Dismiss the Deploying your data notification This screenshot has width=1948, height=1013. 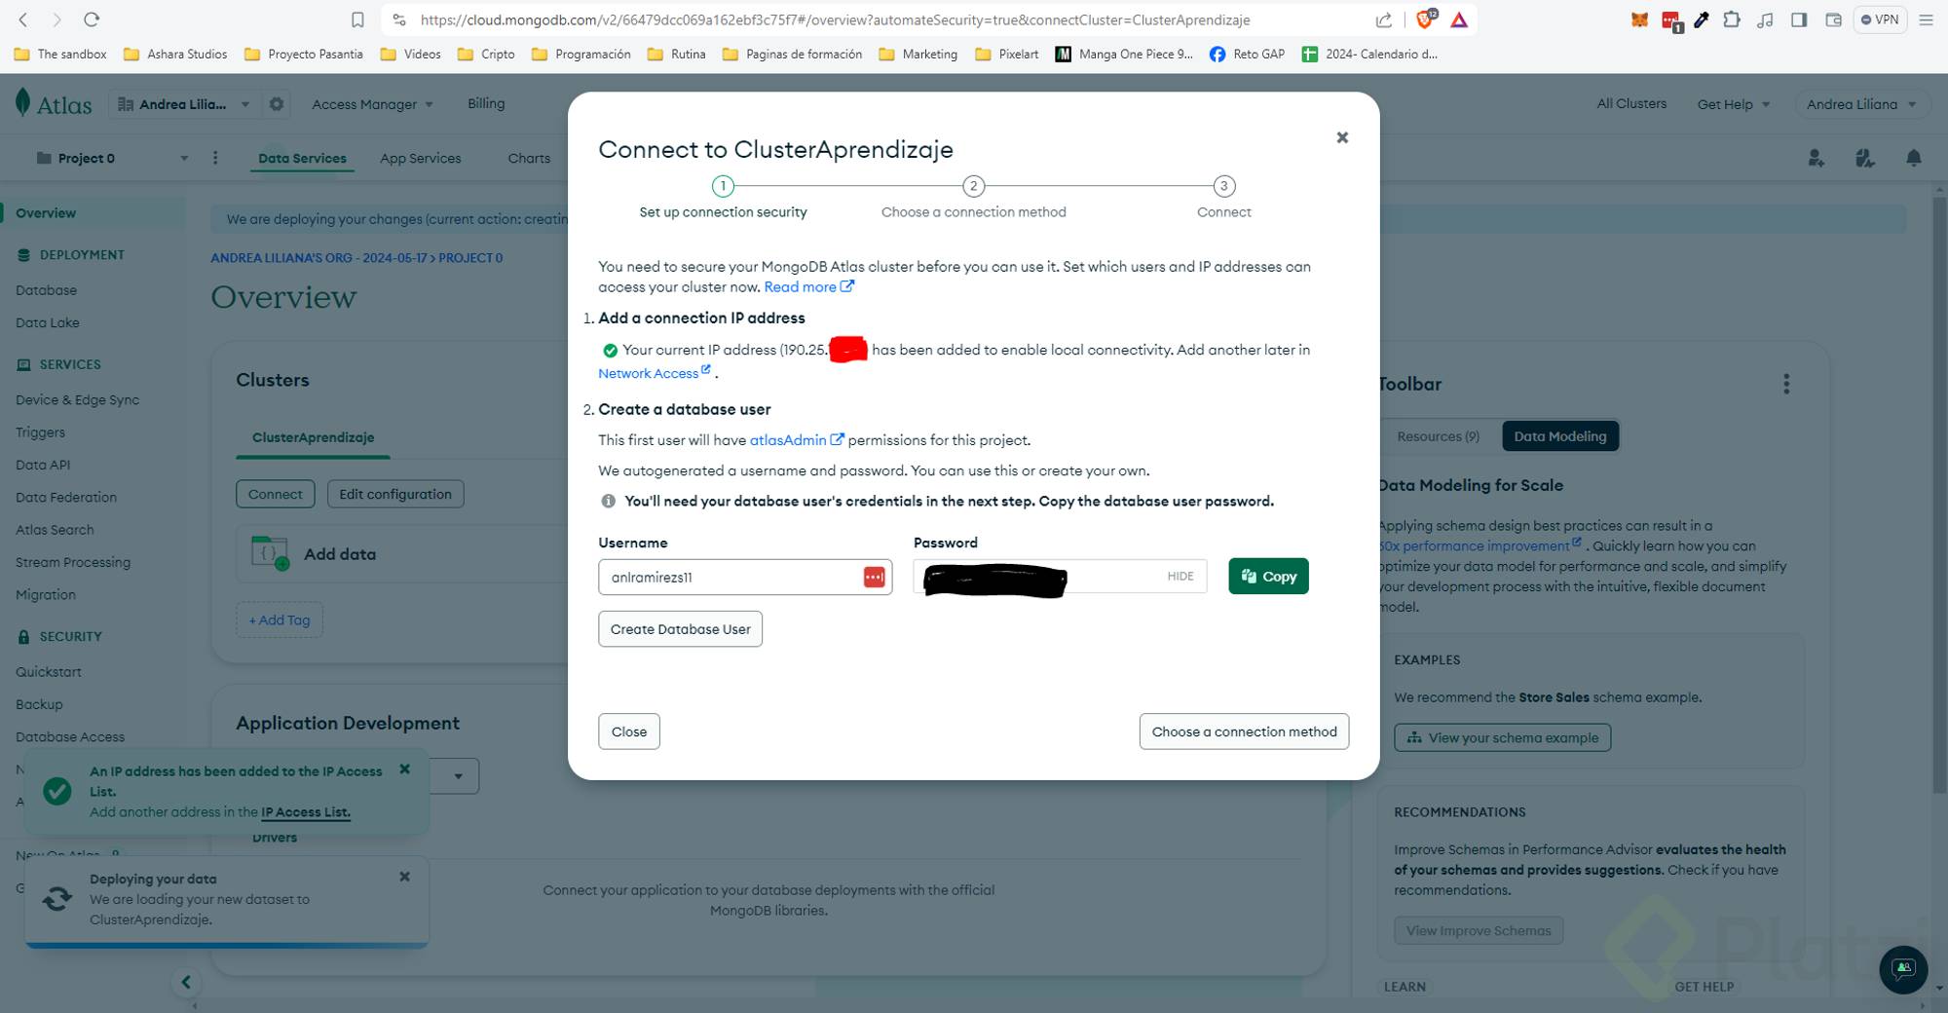405,877
